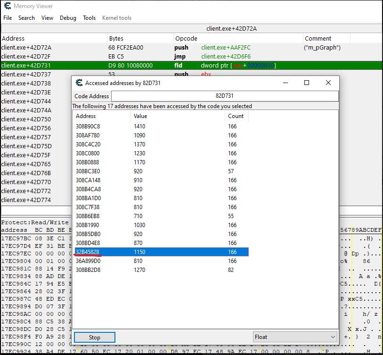Sort list by Value column header
Image resolution: width=383 pixels, height=355 pixels.
click(x=140, y=116)
